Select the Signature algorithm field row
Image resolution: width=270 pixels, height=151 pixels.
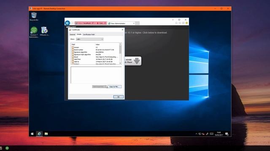pyautogui.click(x=95, y=52)
